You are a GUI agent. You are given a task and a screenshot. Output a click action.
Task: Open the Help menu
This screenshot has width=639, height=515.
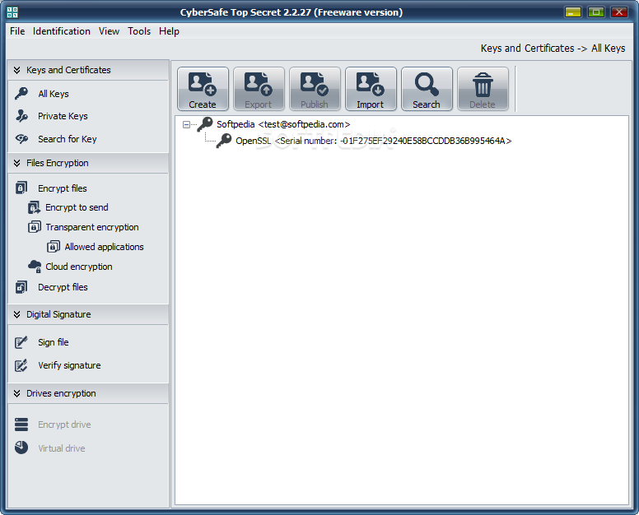coord(169,31)
